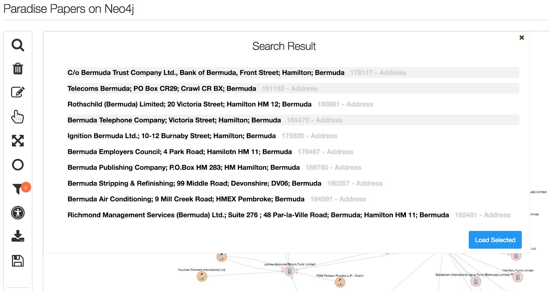Click the trash delete icon
This screenshot has width=550, height=291.
(18, 69)
